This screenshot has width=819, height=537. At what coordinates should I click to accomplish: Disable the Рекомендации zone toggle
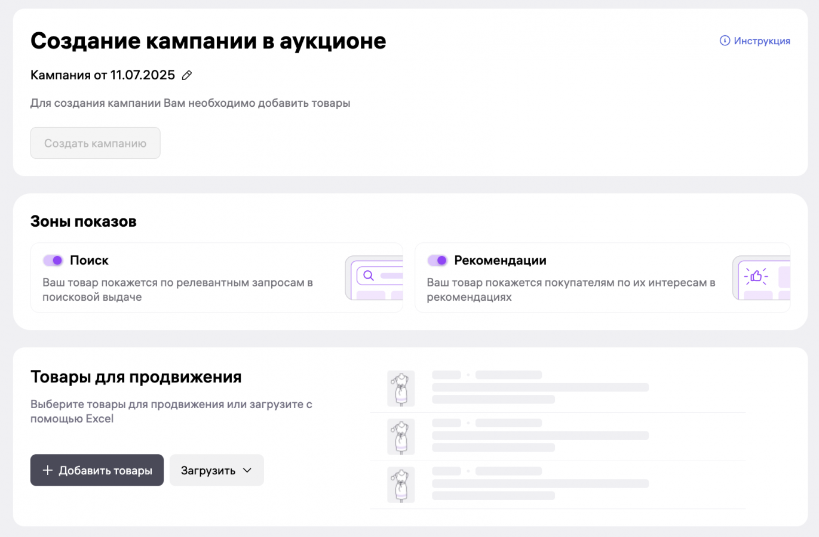tap(437, 260)
